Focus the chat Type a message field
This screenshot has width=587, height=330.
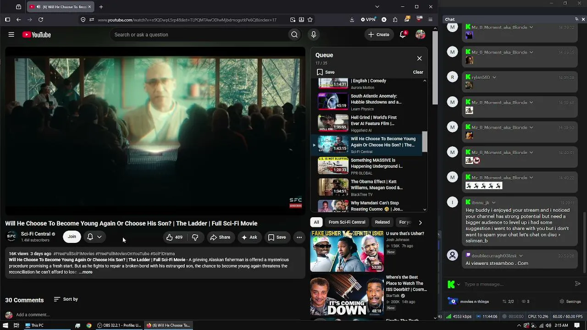point(517,284)
